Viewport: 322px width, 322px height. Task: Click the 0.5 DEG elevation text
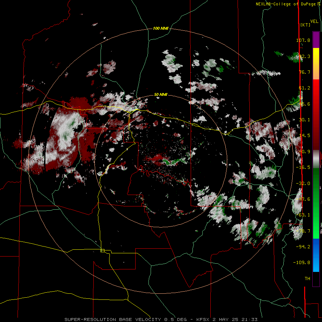(175, 319)
